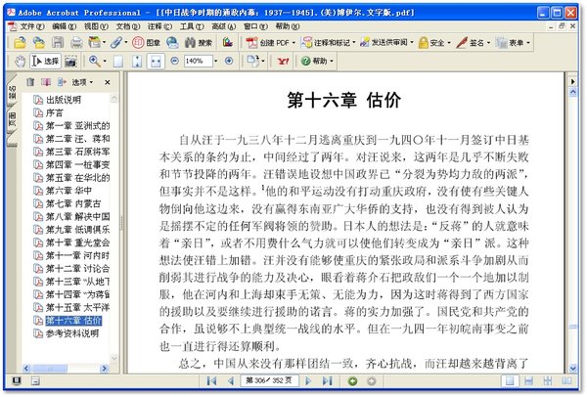The height and width of the screenshot is (397, 587).
Task: Click the red Yahoo Y! toolbar icon
Action: click(x=284, y=61)
